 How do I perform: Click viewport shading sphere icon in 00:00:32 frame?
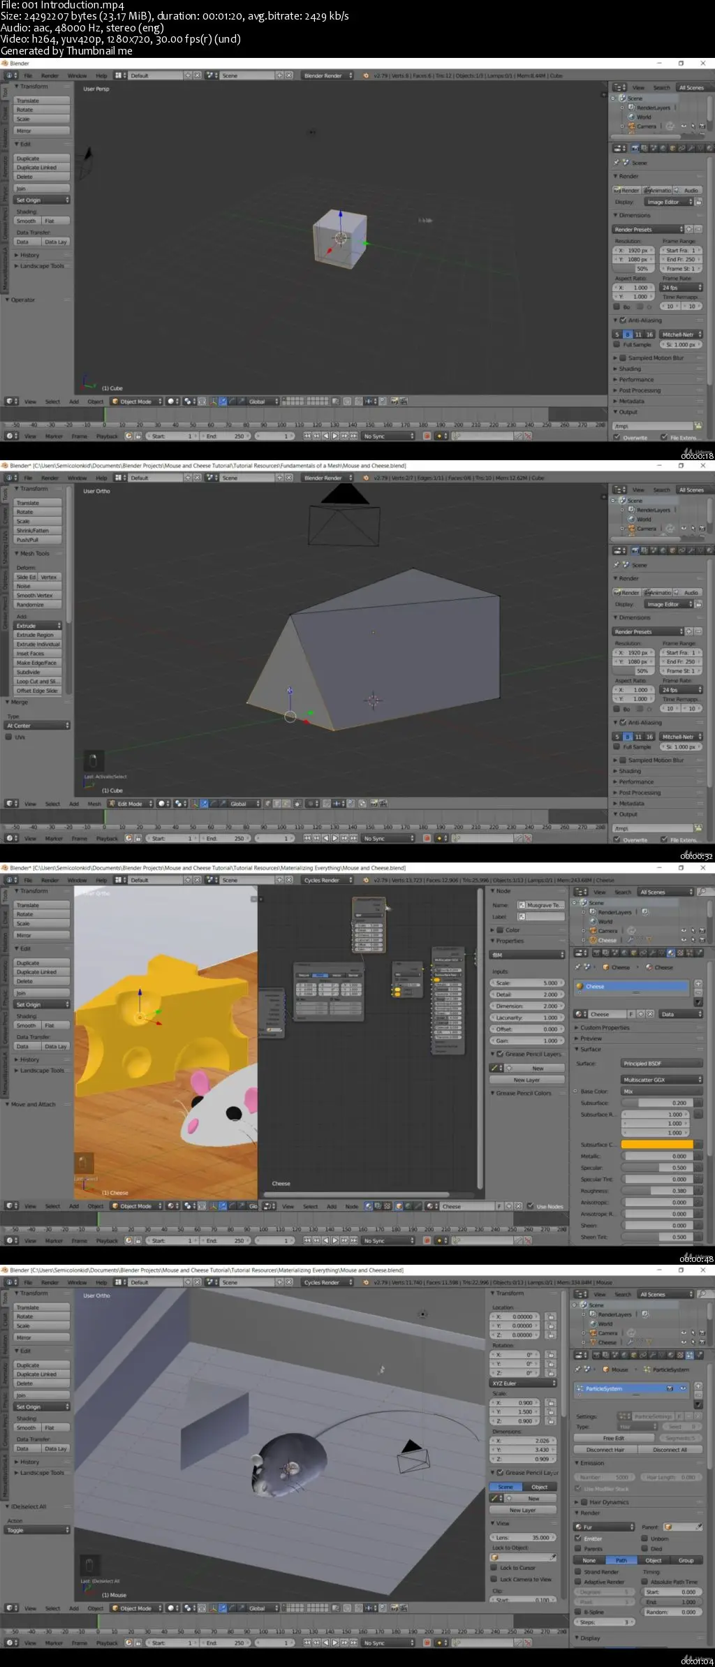[x=162, y=804]
